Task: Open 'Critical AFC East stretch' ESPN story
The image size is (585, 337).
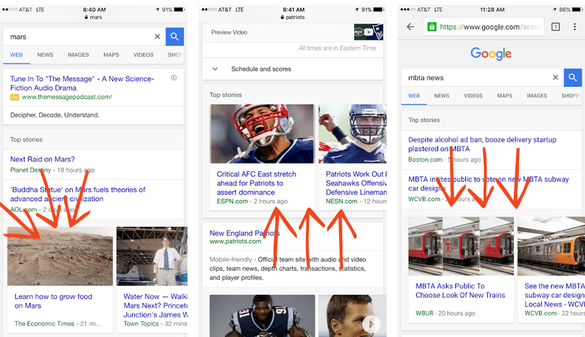Action: [256, 183]
